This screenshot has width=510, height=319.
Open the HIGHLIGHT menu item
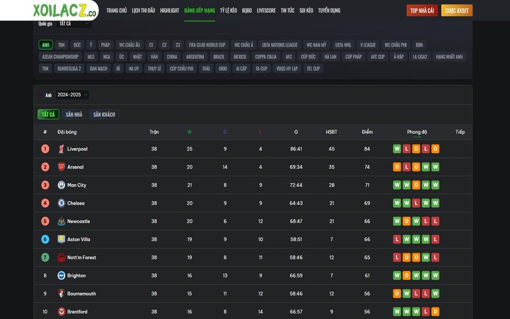(170, 10)
